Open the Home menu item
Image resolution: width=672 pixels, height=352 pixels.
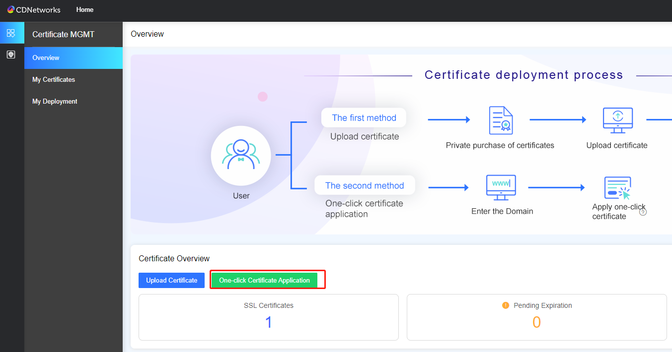click(85, 10)
